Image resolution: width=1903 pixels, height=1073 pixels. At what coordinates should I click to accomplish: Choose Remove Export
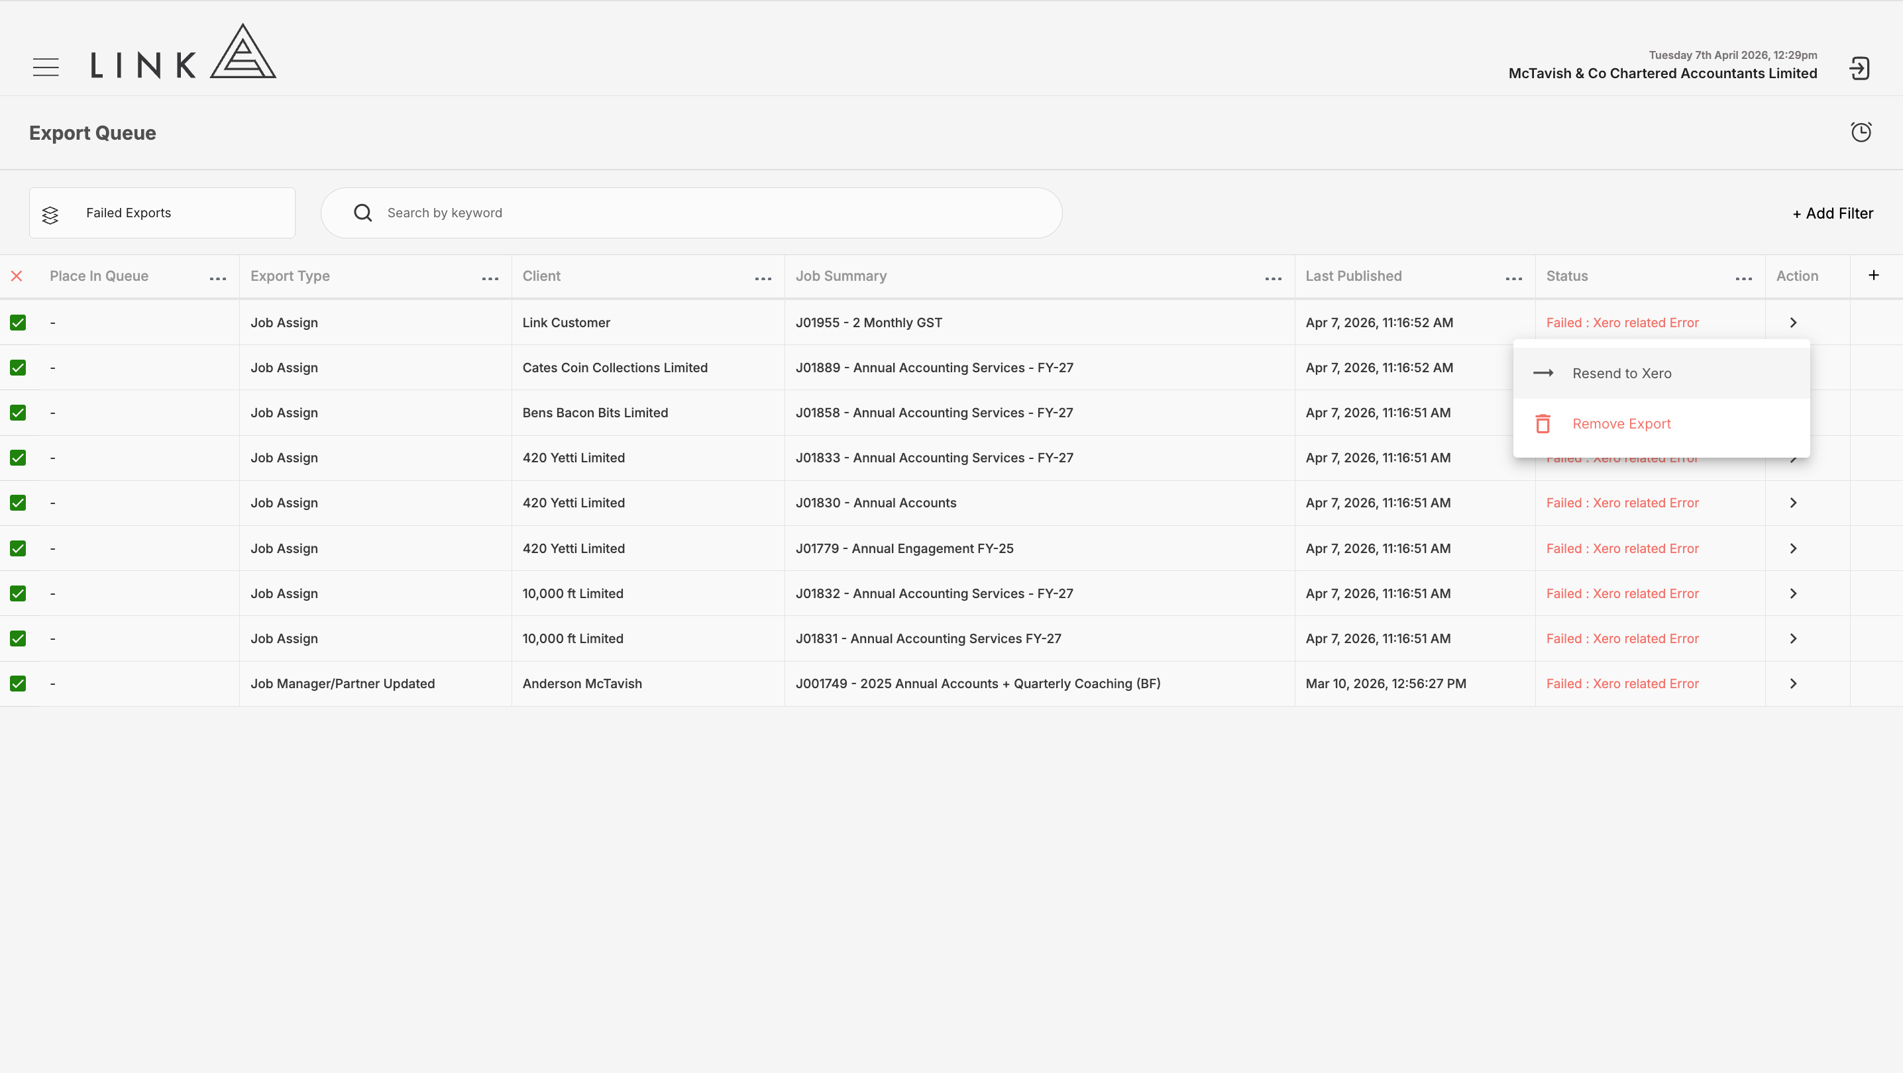pyautogui.click(x=1661, y=424)
